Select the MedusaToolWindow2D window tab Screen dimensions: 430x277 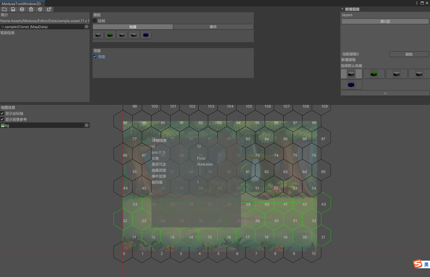click(x=22, y=4)
